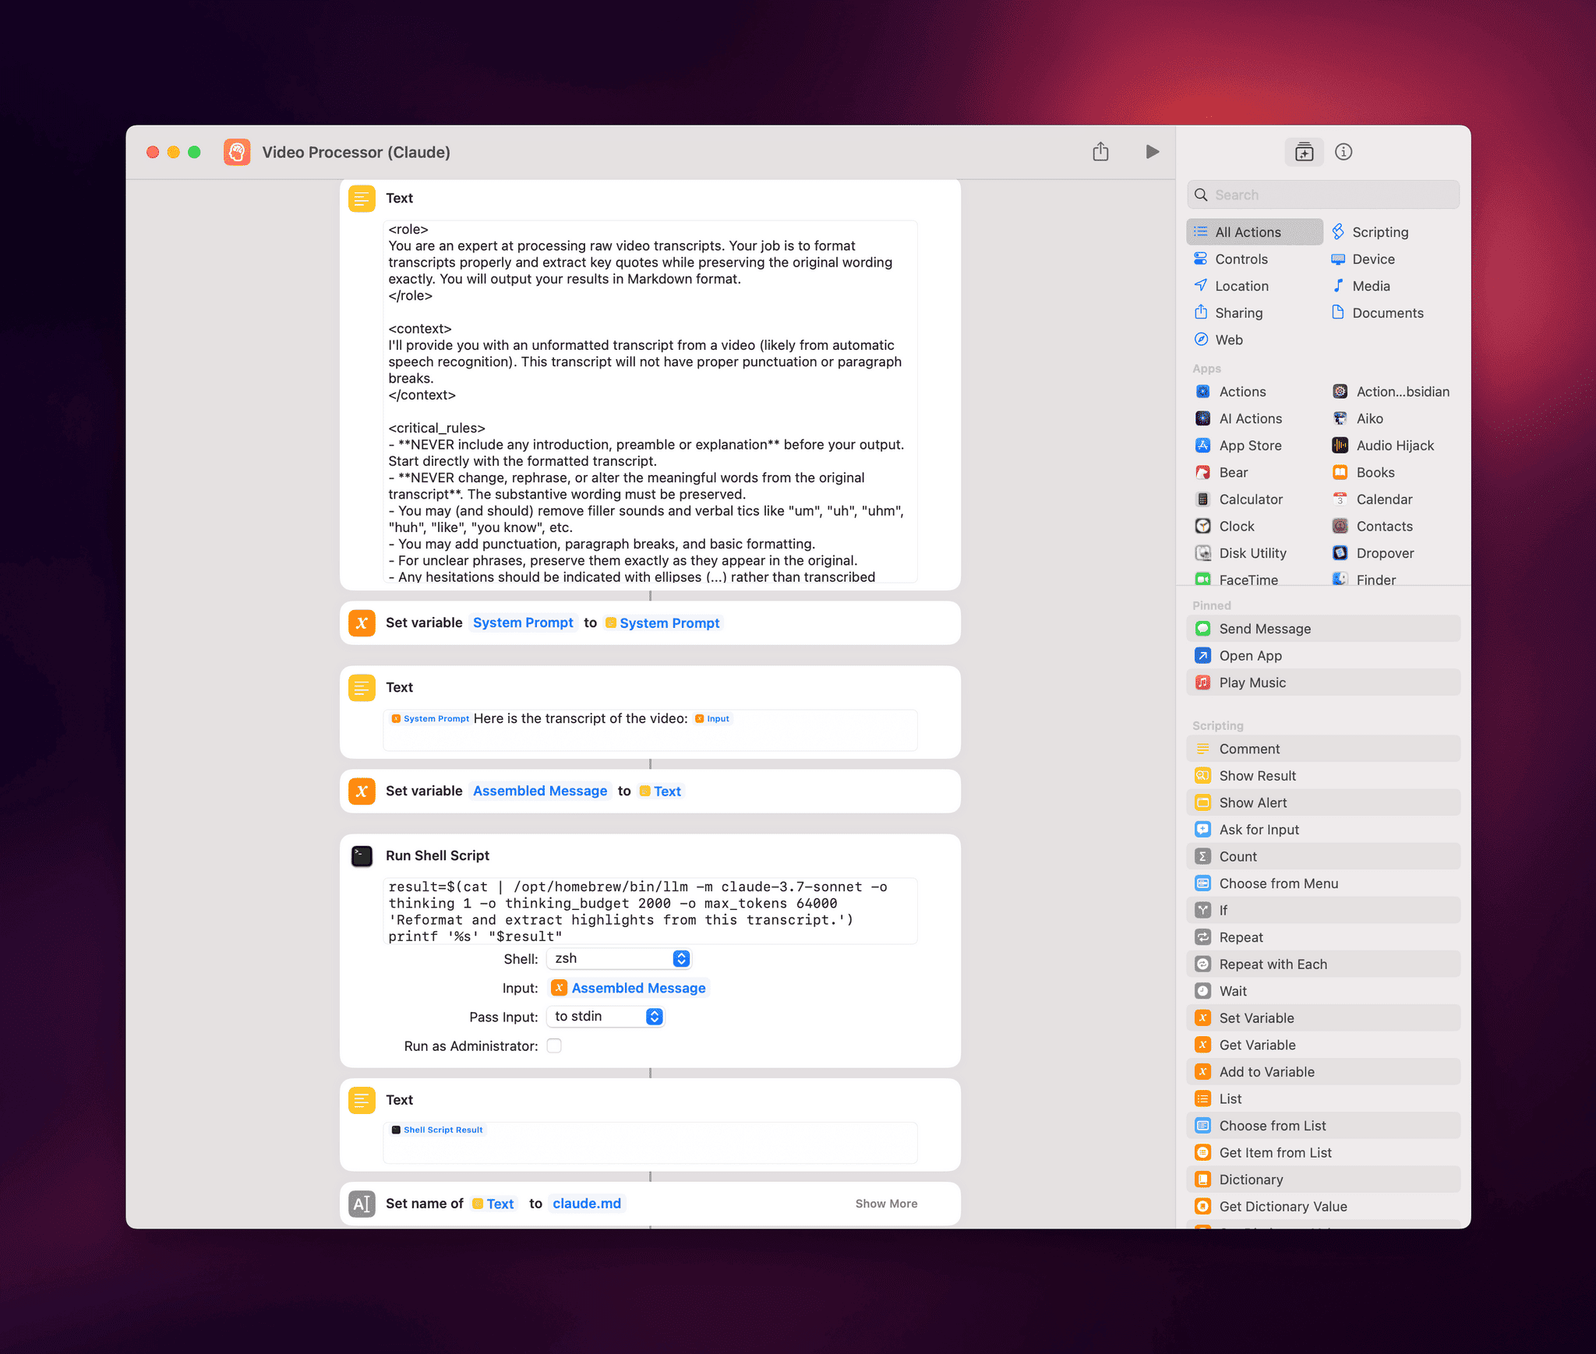
Task: Click the Video Processor shortcut app icon
Action: coord(237,152)
